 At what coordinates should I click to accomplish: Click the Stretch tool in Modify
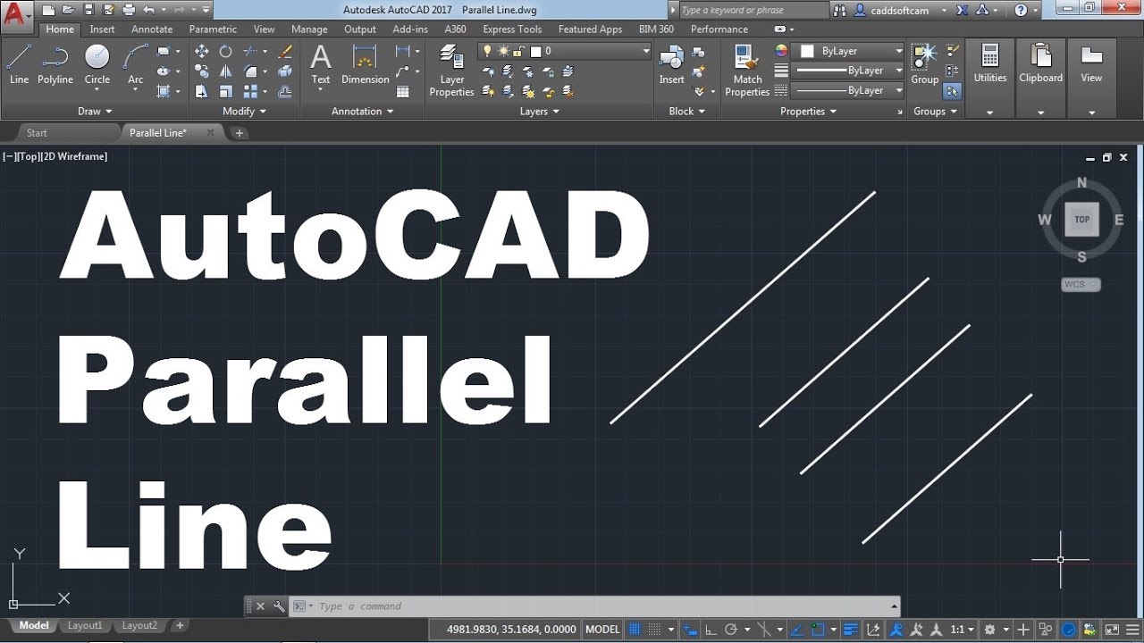[x=202, y=91]
